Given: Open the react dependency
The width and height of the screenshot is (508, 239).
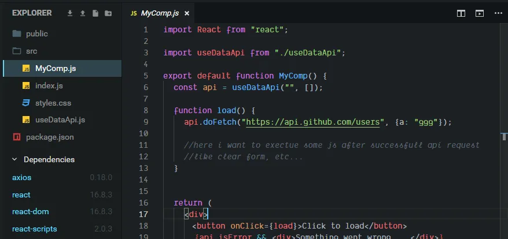Looking at the screenshot, I should point(21,195).
